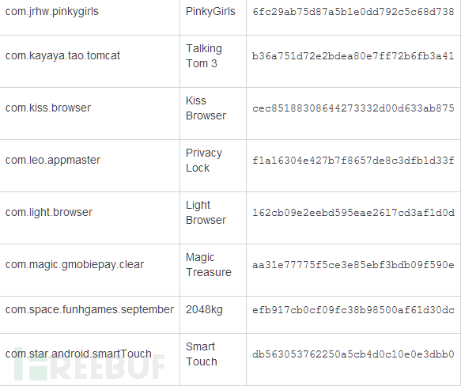Screen dimensions: 461x386
Task: Click the com.space.funhgames.september package name
Action: [89, 309]
